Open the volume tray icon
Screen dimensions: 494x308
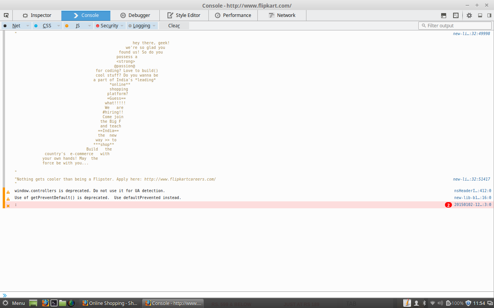tap(441, 303)
